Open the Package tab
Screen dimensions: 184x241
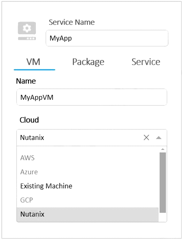(88, 62)
